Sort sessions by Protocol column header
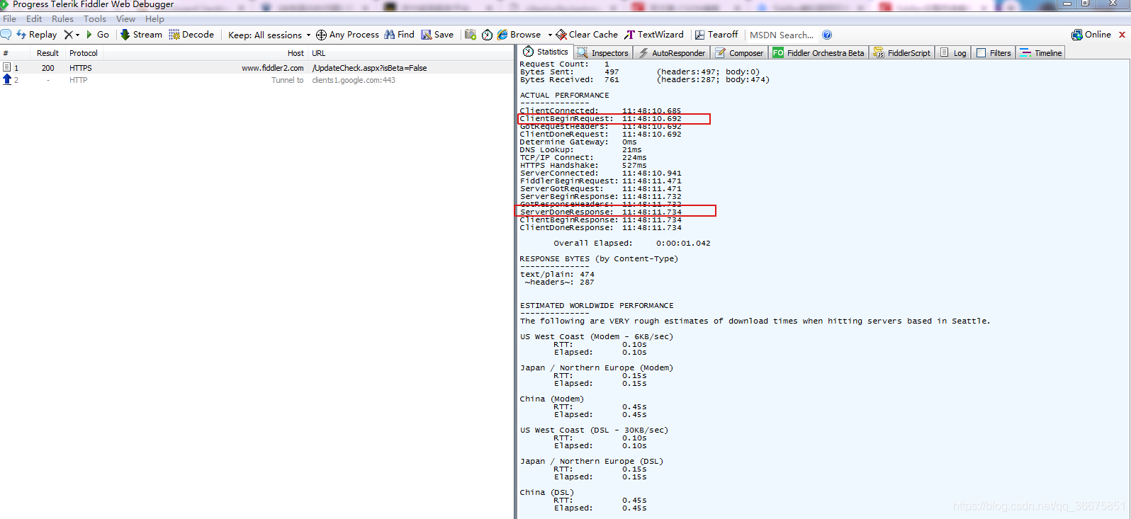 click(x=84, y=53)
